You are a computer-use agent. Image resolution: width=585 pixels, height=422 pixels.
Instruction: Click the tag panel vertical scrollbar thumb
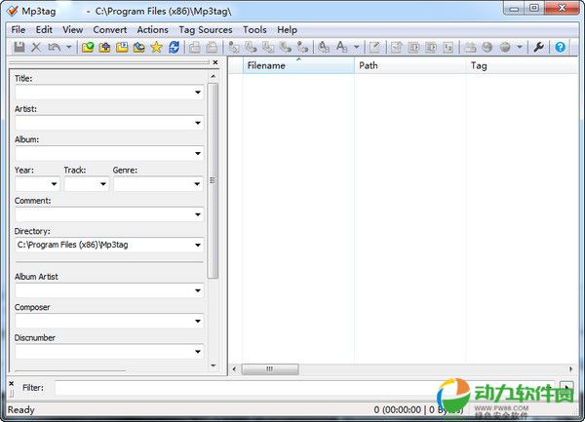pyautogui.click(x=213, y=180)
